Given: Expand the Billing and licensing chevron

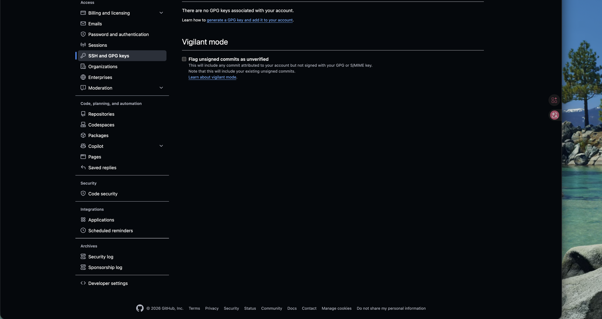Looking at the screenshot, I should point(161,13).
